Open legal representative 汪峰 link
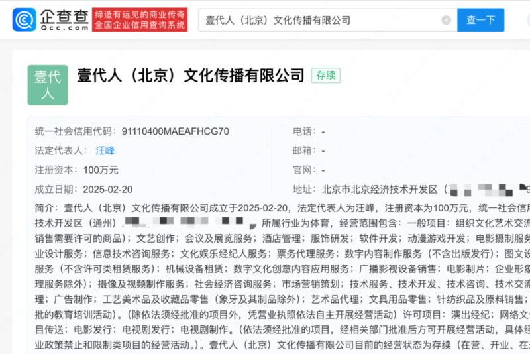 pyautogui.click(x=105, y=150)
